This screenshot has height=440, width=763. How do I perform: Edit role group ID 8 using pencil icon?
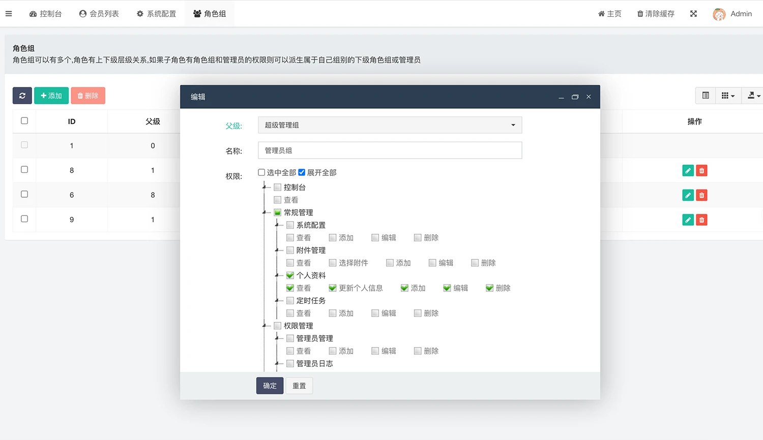coord(688,170)
